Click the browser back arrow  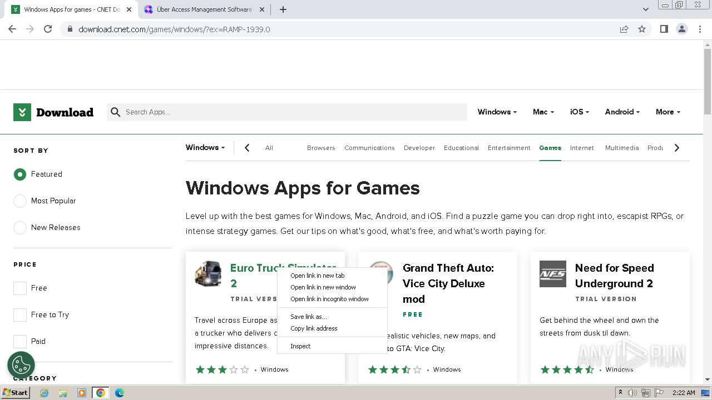tap(12, 29)
